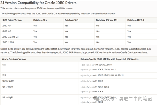Click the JDBC 11.2.0.4 row label
Viewport: 157px width, 105px height.
click(8, 42)
